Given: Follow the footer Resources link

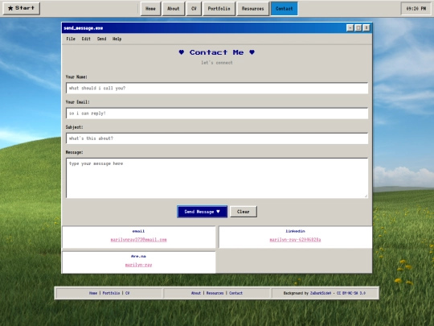Looking at the screenshot, I should point(215,293).
